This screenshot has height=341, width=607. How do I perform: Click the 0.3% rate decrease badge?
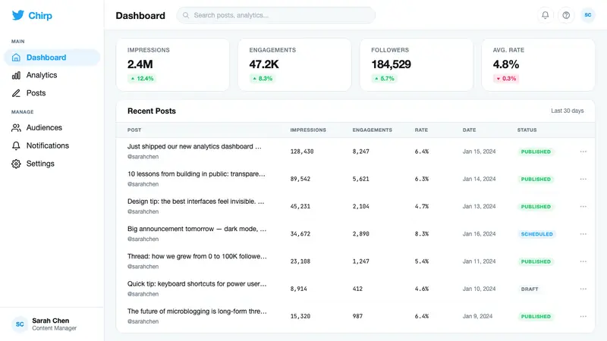pyautogui.click(x=506, y=79)
